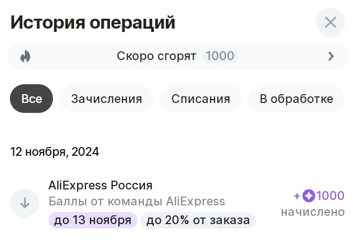This screenshot has height=250, width=359.
Task: Click the down-arrow transaction icon
Action: tap(24, 203)
